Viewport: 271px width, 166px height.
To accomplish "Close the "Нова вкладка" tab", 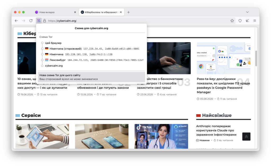I will [x=75, y=12].
